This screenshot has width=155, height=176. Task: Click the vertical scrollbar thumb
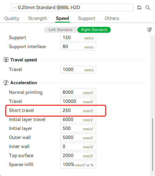pyautogui.click(x=153, y=144)
